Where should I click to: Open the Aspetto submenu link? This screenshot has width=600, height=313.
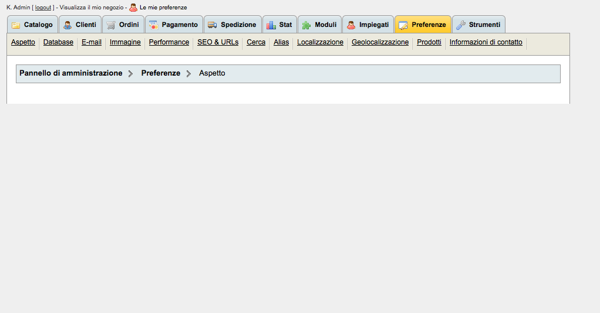point(23,42)
